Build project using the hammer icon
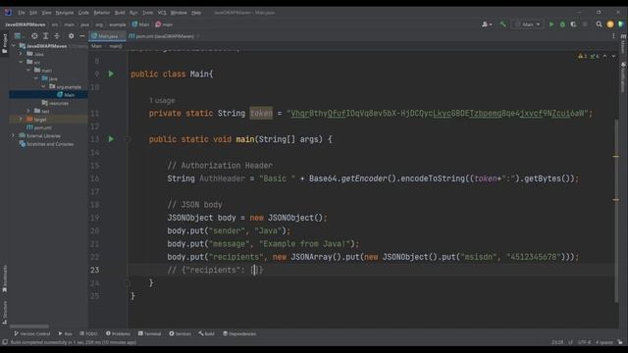The width and height of the screenshot is (628, 353). [502, 25]
